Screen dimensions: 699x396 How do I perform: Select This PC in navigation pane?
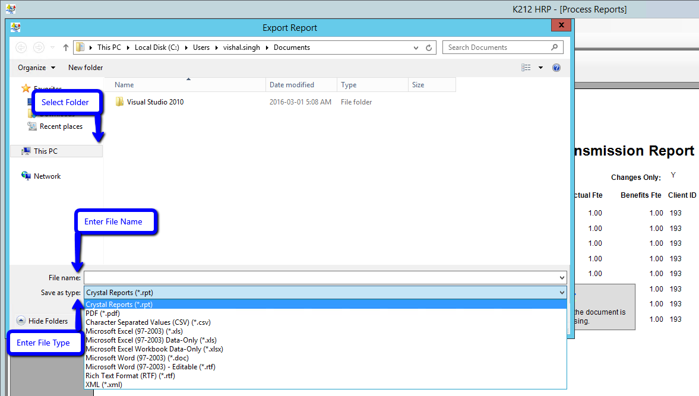[x=46, y=151]
